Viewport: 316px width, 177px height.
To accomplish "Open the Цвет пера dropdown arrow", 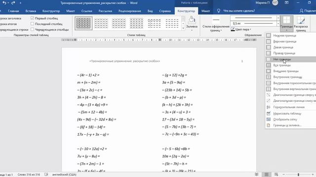I will tap(250, 29).
